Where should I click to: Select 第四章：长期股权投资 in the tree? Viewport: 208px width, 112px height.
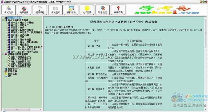(x=22, y=30)
